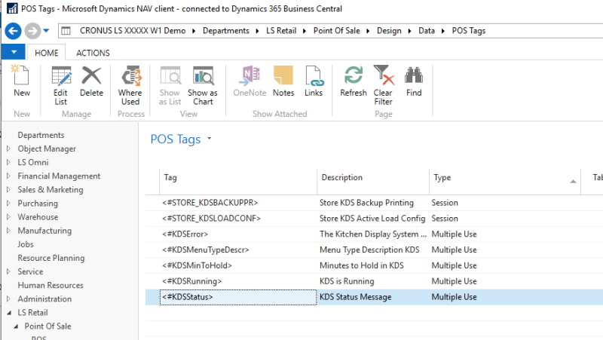
Task: Switch to the ACTIONS tab
Action: point(93,53)
